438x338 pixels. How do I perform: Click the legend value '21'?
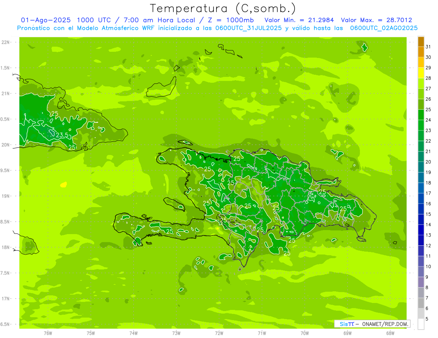point(429,151)
